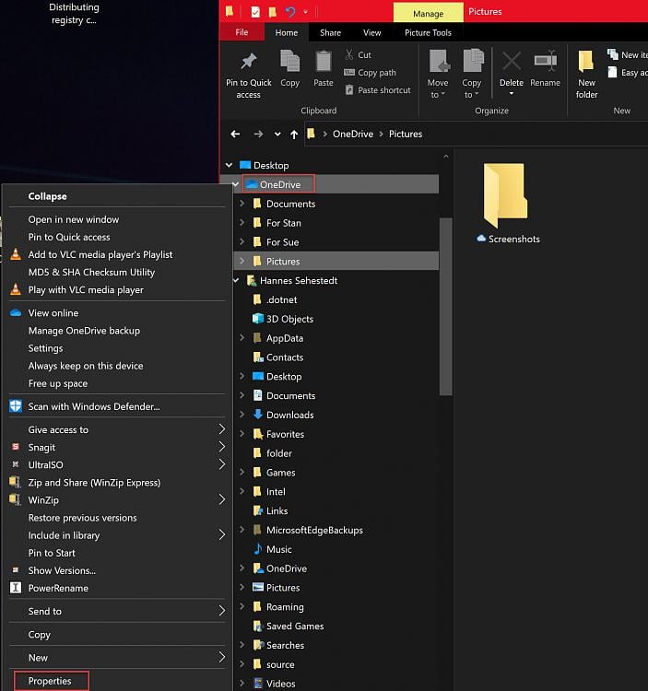
Task: Click the OneDrive cloud icon beside View online
Action: click(16, 312)
